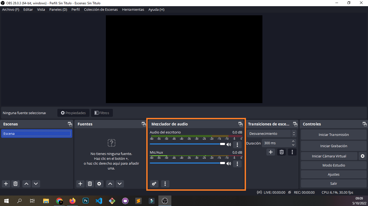This screenshot has height=206, width=368.
Task: Open the Herramientas menu
Action: [133, 9]
